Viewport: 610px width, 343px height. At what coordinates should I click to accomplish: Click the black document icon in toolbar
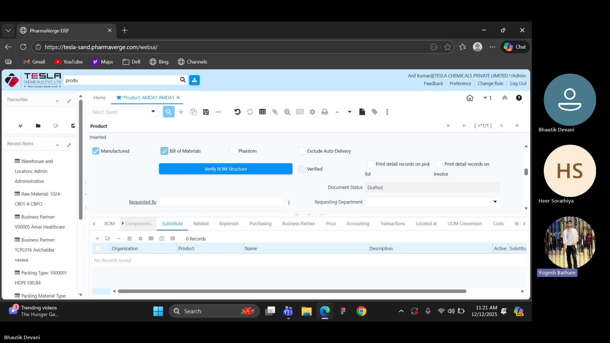point(362,112)
